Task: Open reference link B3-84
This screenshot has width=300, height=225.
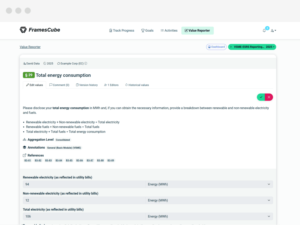Action: point(59,160)
